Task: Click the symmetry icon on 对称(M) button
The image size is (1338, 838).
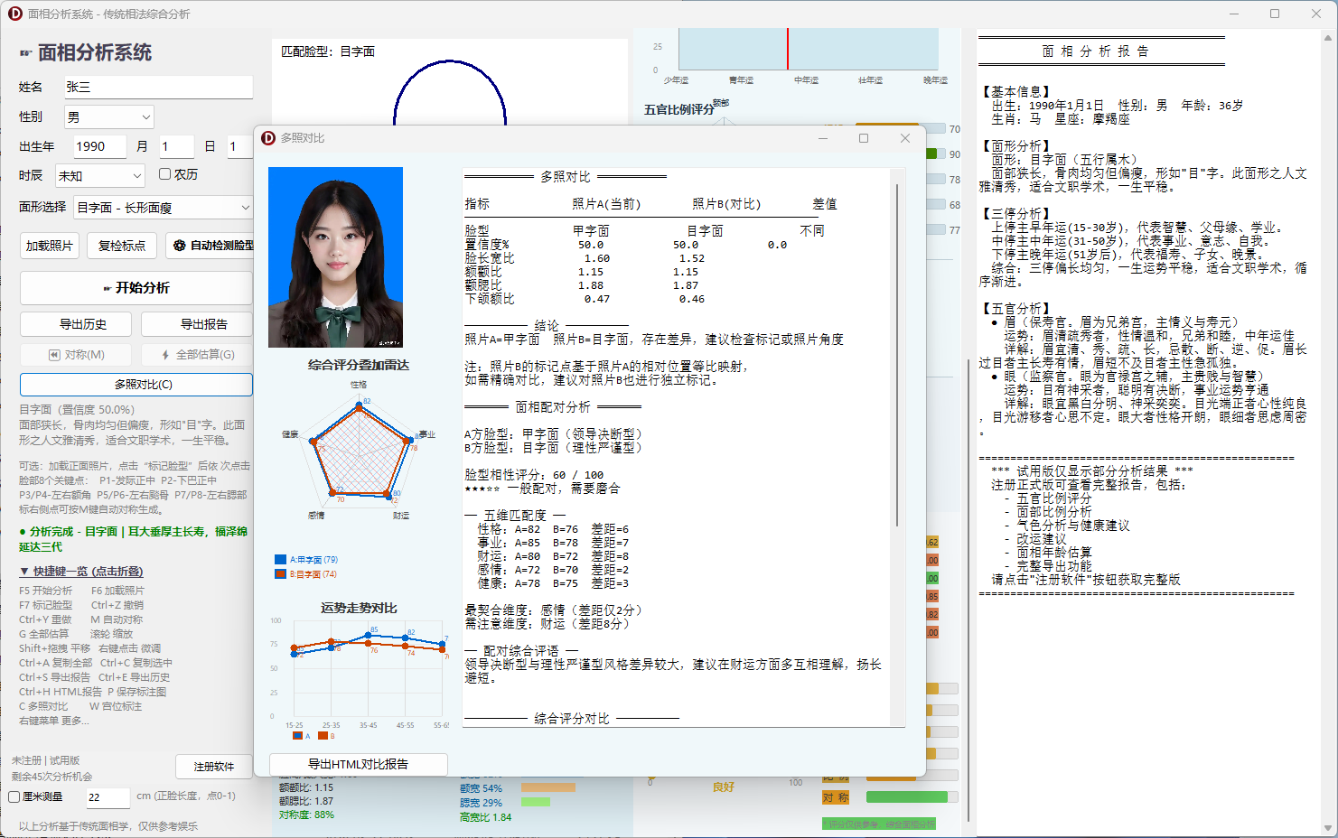Action: tap(56, 354)
